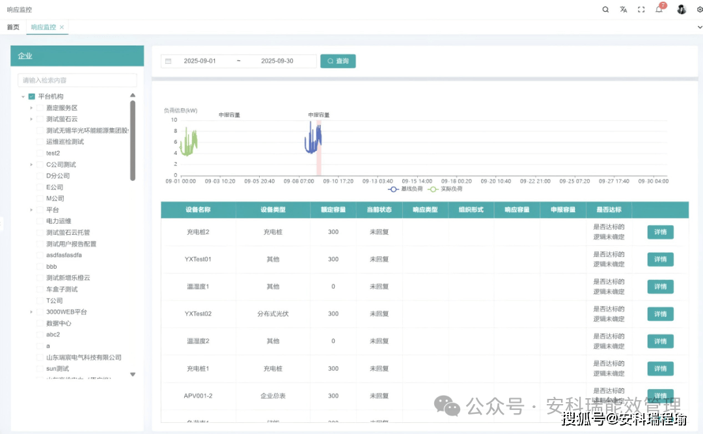Open the settings gear icon

point(700,10)
